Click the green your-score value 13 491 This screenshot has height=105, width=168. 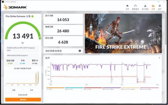(x=10, y=63)
